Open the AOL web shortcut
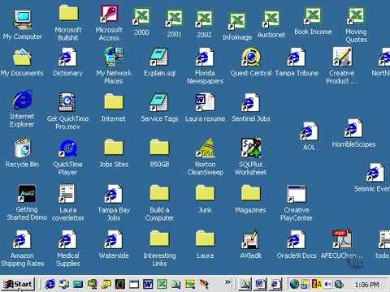This screenshot has height=292, width=390. coord(309,131)
